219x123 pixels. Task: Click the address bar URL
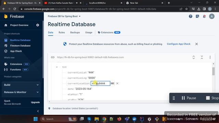pyautogui.click(x=90, y=9)
